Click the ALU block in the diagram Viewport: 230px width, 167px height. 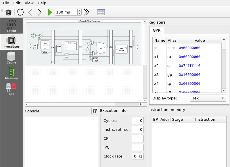pos(101,48)
